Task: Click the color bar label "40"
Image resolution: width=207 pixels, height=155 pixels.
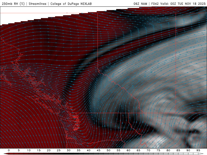Action: coord(88,150)
